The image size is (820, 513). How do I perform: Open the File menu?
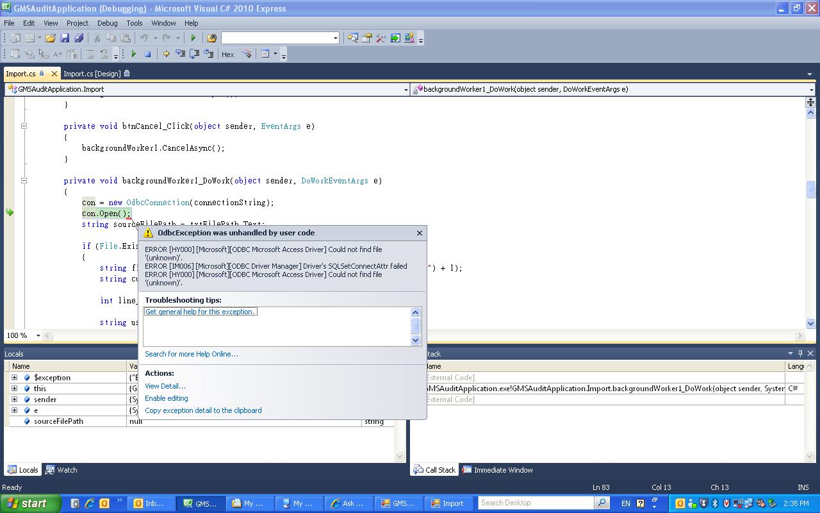(10, 23)
